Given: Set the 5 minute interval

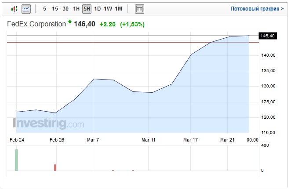Looking at the screenshot, I should (x=44, y=9).
